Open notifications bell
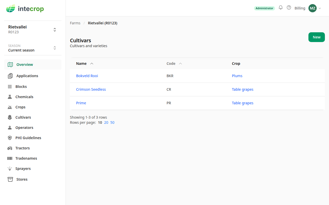This screenshot has width=329, height=205. click(281, 8)
